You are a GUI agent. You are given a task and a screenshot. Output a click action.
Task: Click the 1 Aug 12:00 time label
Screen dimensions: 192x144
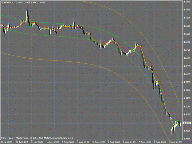(x=53, y=142)
